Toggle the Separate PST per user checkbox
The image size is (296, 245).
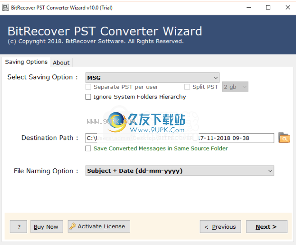coord(88,87)
